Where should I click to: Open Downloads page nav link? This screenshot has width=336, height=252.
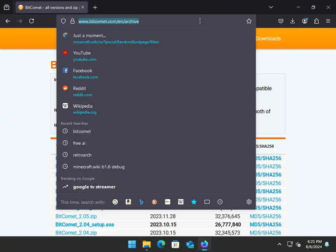click(x=268, y=39)
